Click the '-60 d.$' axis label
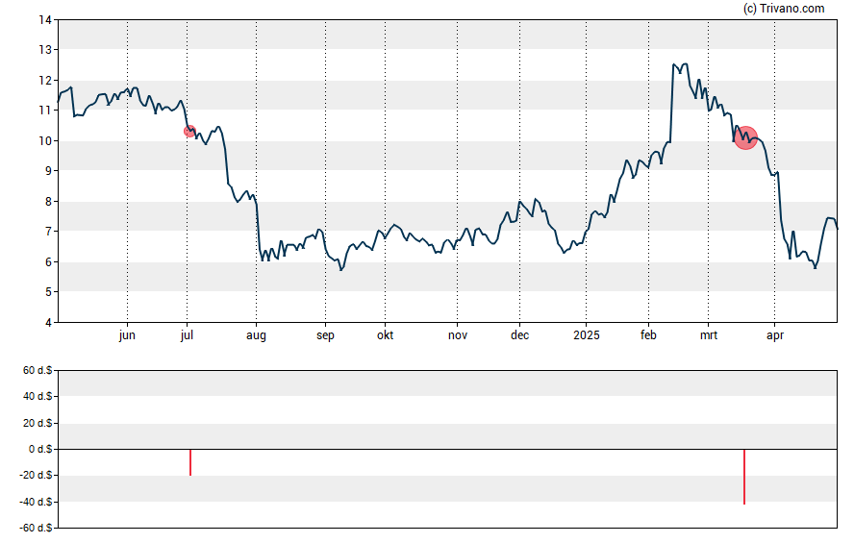The width and height of the screenshot is (854, 543). tap(36, 529)
